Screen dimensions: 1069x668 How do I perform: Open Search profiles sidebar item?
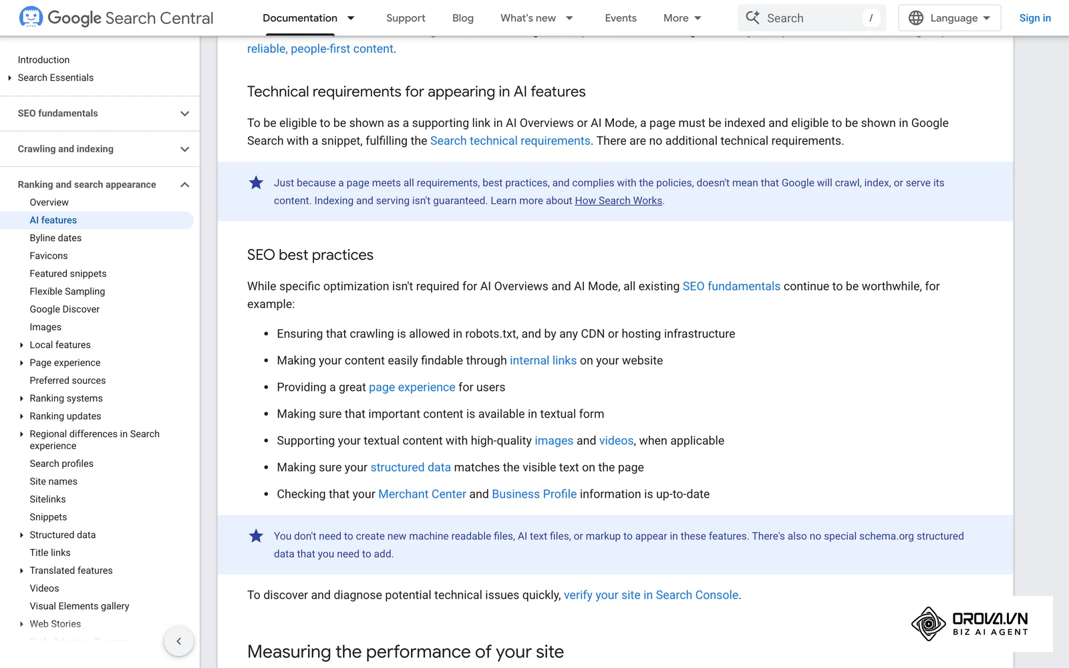(x=61, y=464)
